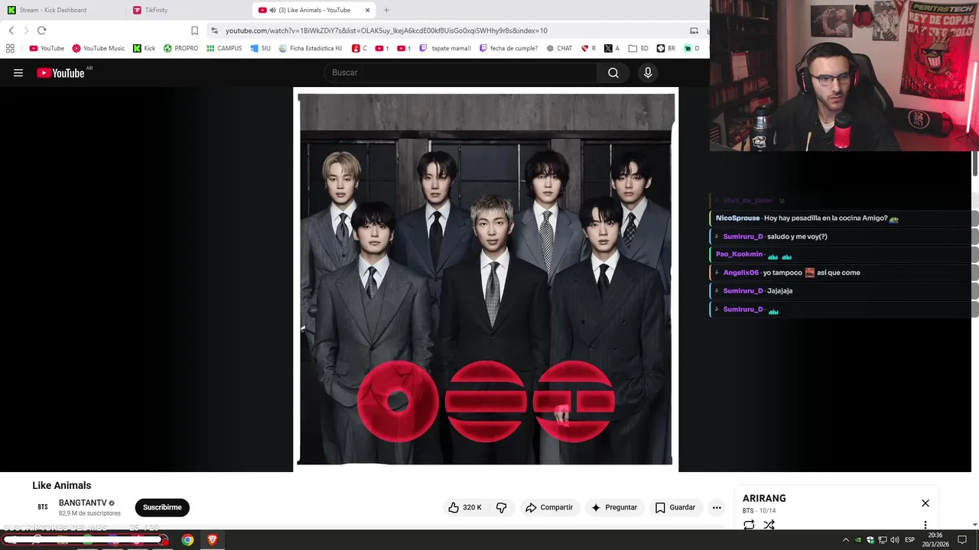
Task: Open the BTS channel avatar
Action: (43, 507)
